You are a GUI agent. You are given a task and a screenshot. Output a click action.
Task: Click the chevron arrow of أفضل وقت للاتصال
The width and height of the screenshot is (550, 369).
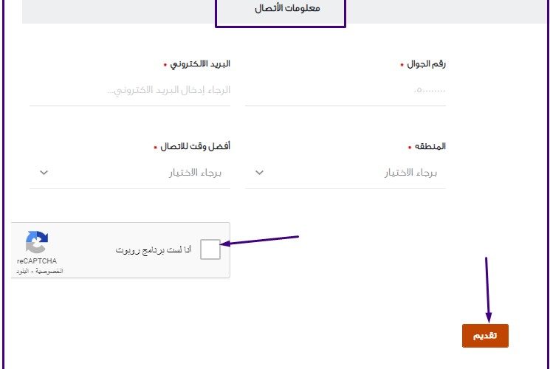click(44, 173)
